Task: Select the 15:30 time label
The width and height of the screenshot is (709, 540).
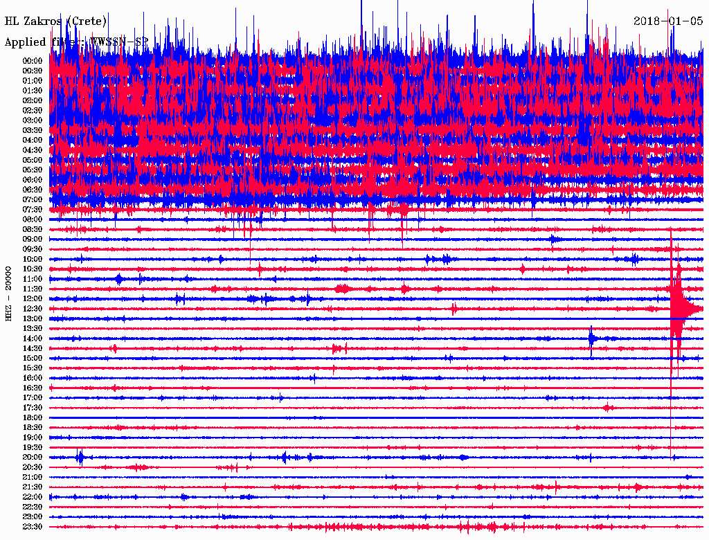Action: pyautogui.click(x=33, y=368)
